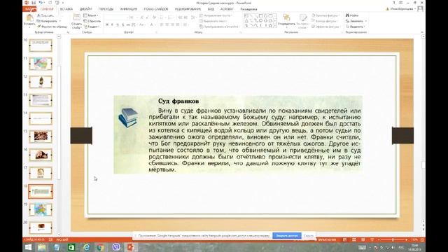
Task: Click the left dark navigation block on slide
Action: (81, 135)
